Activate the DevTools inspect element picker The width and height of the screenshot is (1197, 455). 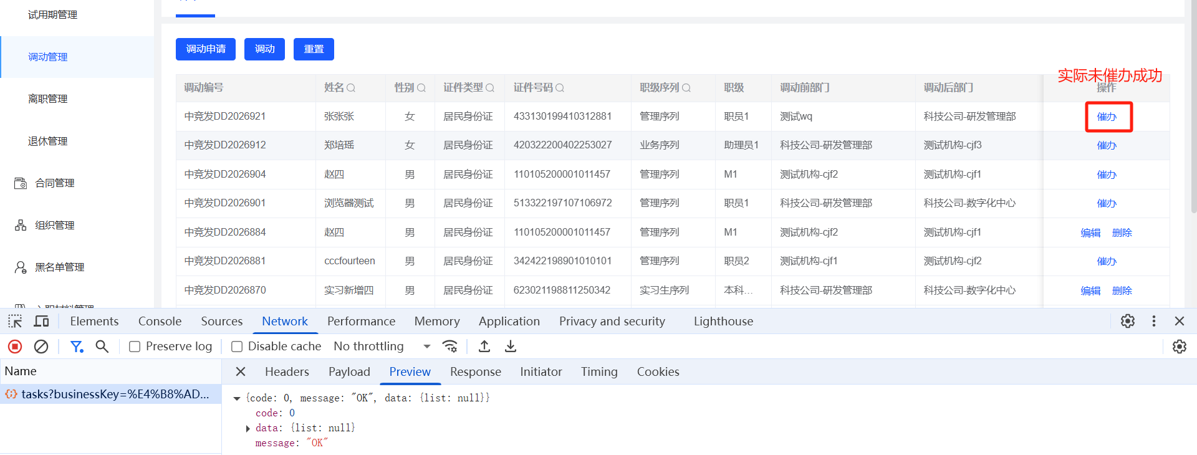(15, 321)
